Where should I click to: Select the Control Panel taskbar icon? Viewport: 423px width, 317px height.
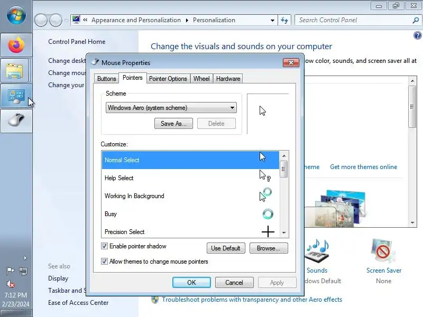click(16, 96)
